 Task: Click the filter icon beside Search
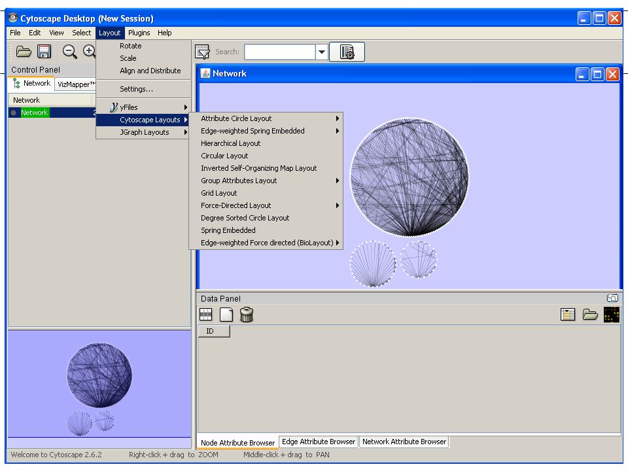click(202, 52)
